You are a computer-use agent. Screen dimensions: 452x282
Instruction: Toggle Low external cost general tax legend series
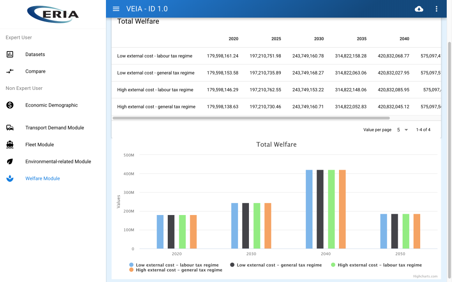click(x=276, y=265)
